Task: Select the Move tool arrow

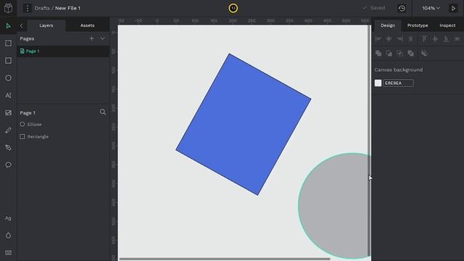Action: tap(8, 26)
